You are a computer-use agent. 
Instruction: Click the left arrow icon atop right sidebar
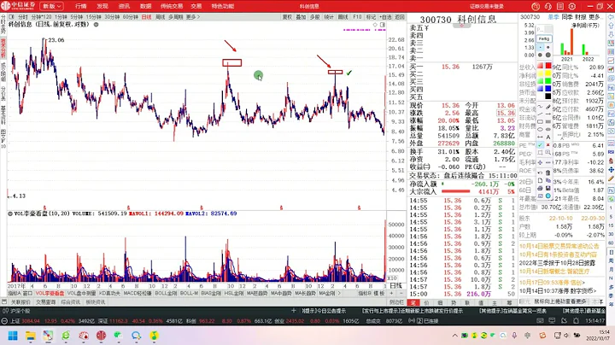(x=611, y=17)
